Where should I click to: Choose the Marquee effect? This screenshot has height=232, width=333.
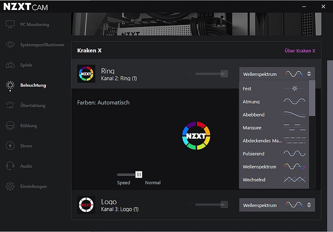[x=274, y=128]
